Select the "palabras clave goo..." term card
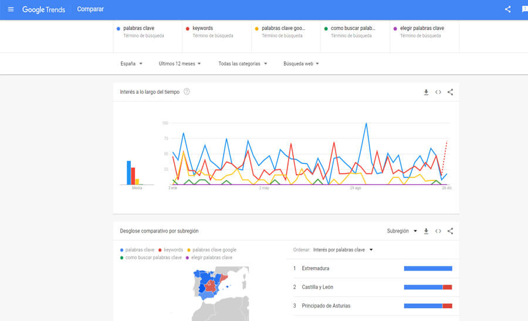 point(286,36)
